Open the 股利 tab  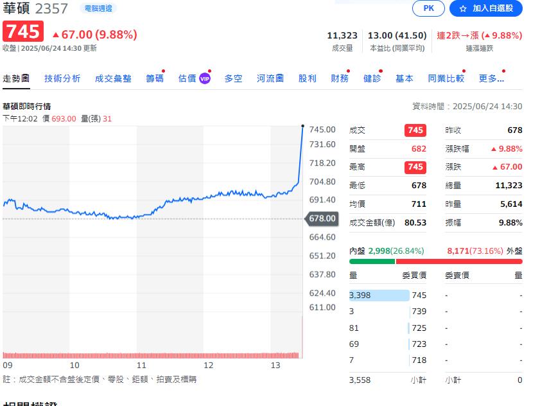[307, 78]
